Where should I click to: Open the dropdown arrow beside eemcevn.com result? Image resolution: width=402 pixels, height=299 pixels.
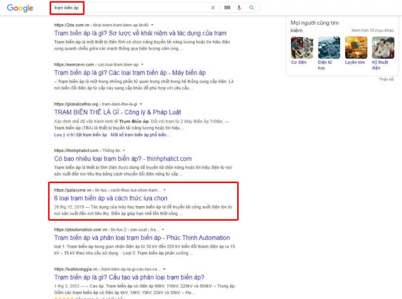click(x=143, y=64)
